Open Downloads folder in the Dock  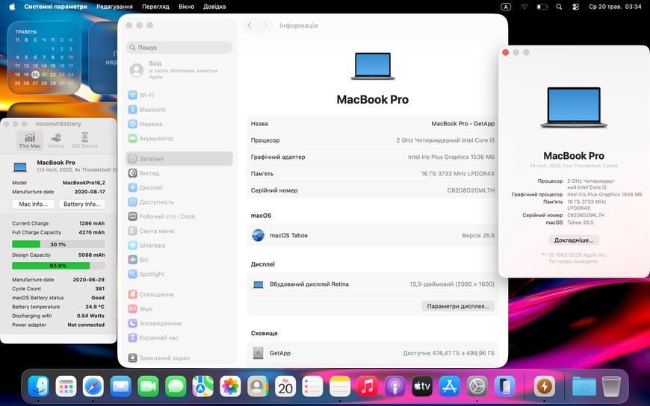pos(584,387)
